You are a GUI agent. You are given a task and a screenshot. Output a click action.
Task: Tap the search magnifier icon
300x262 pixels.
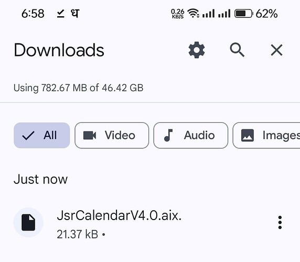[237, 50]
